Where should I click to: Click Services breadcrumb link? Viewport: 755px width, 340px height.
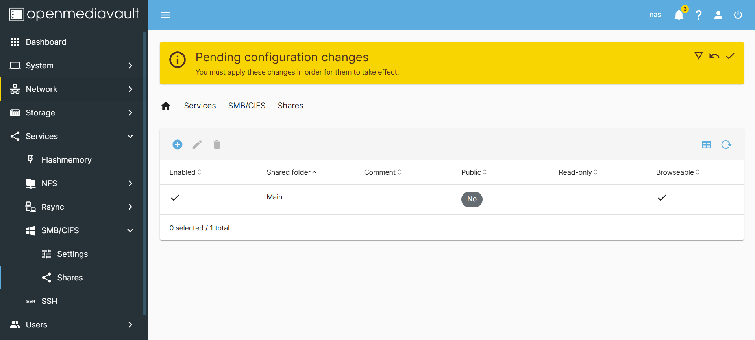[x=200, y=106]
